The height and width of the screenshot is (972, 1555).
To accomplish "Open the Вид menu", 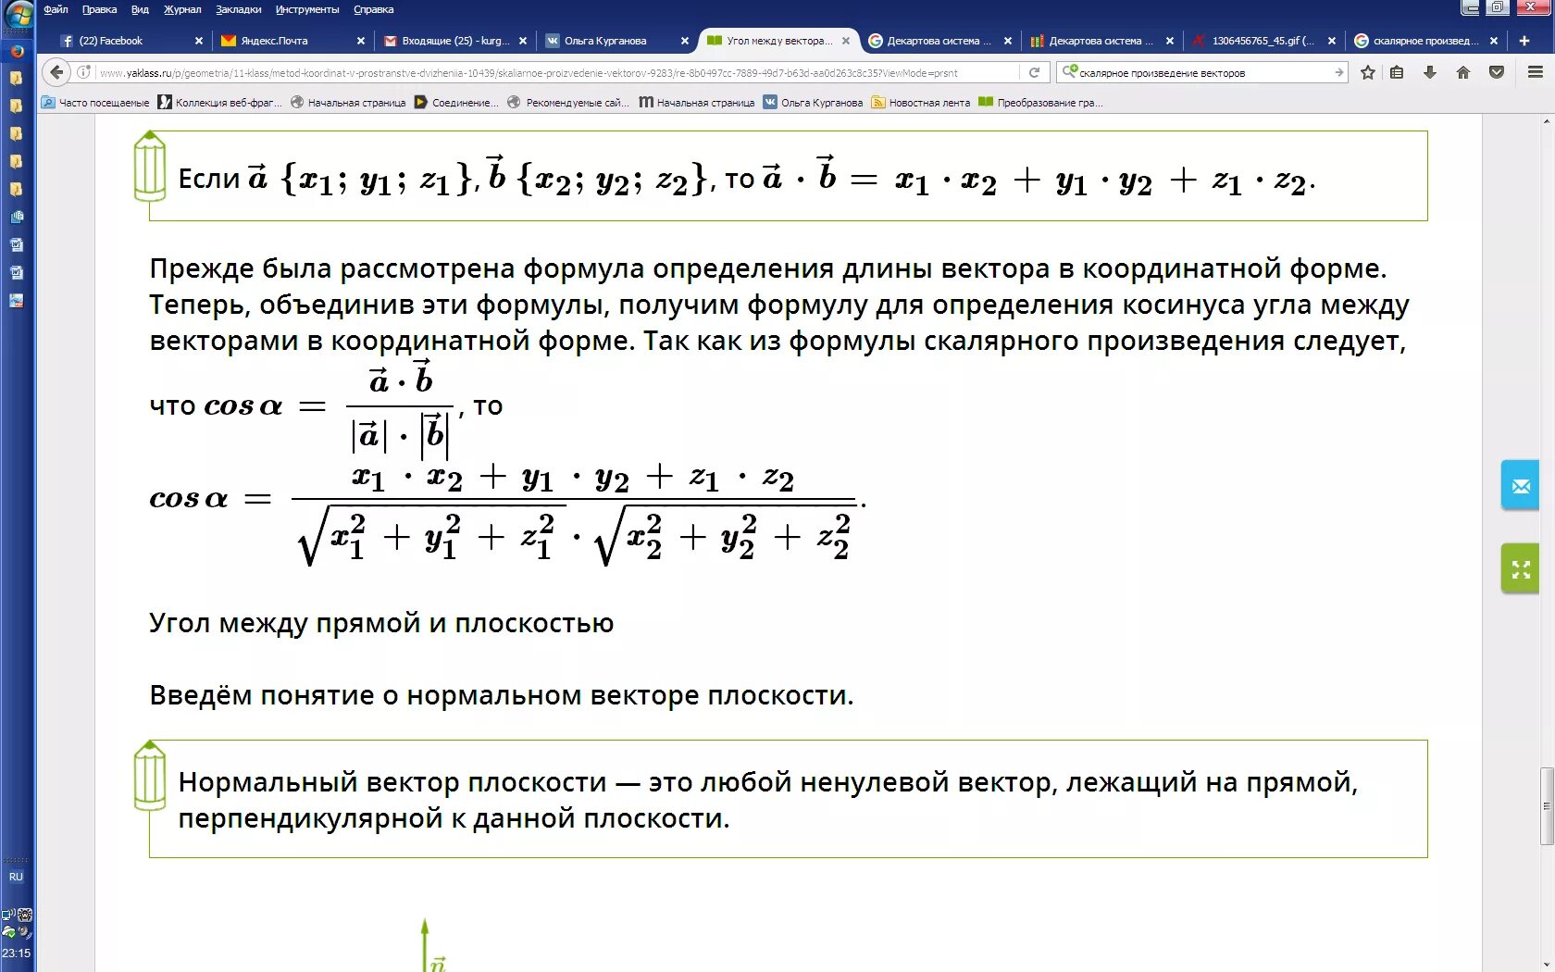I will [x=140, y=9].
